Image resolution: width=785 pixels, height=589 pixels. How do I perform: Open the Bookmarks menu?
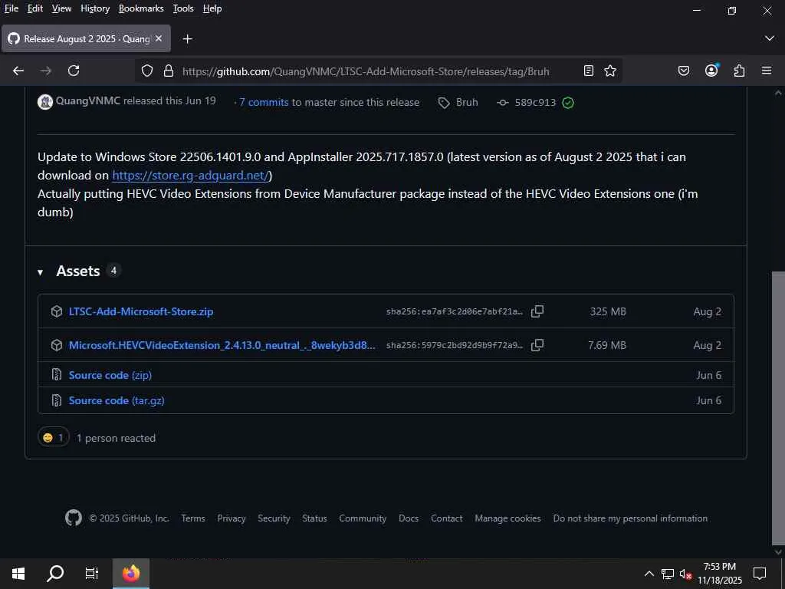click(x=141, y=8)
